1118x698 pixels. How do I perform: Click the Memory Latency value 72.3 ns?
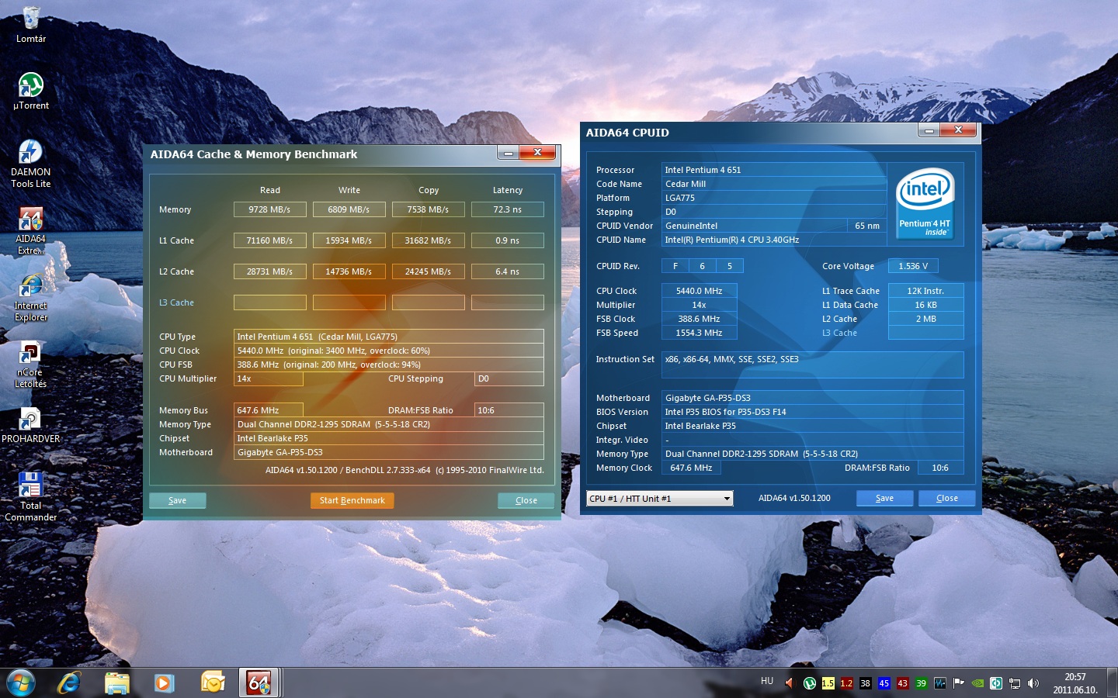(508, 209)
